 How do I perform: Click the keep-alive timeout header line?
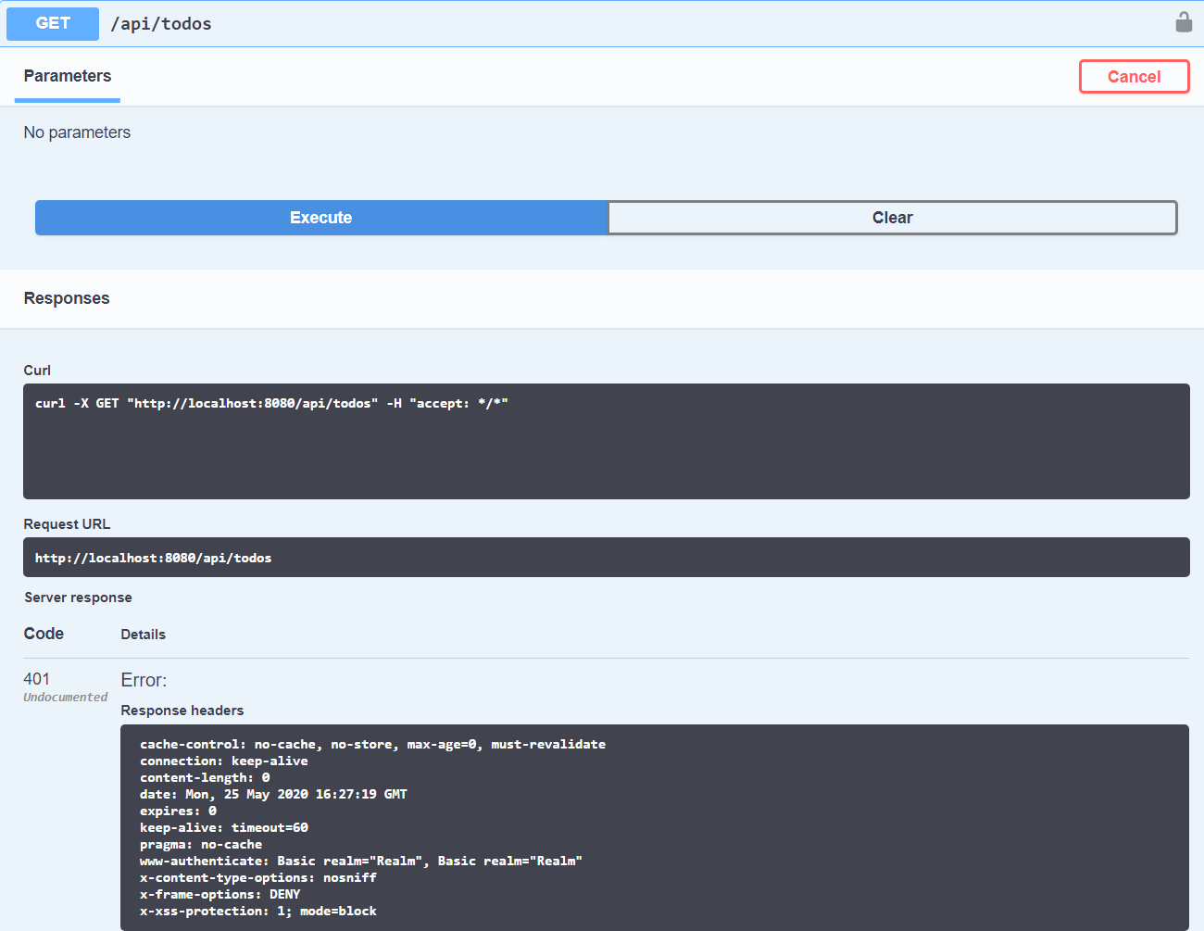click(224, 828)
